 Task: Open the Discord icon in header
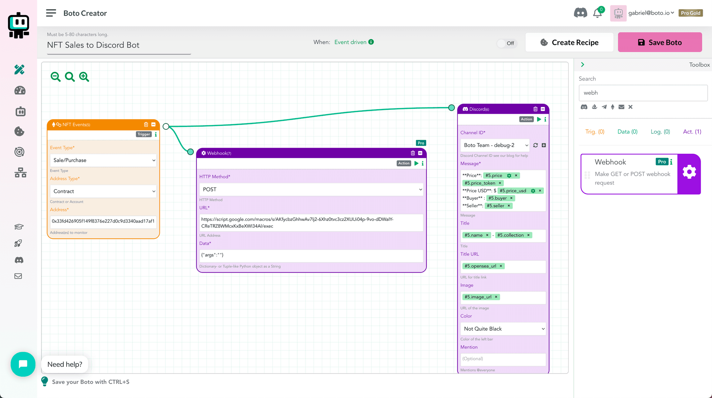[x=580, y=13]
